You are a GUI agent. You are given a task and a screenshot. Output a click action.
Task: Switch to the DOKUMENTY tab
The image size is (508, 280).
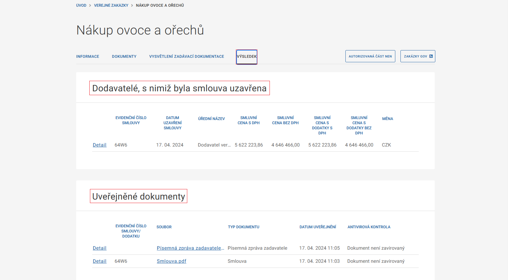point(124,57)
